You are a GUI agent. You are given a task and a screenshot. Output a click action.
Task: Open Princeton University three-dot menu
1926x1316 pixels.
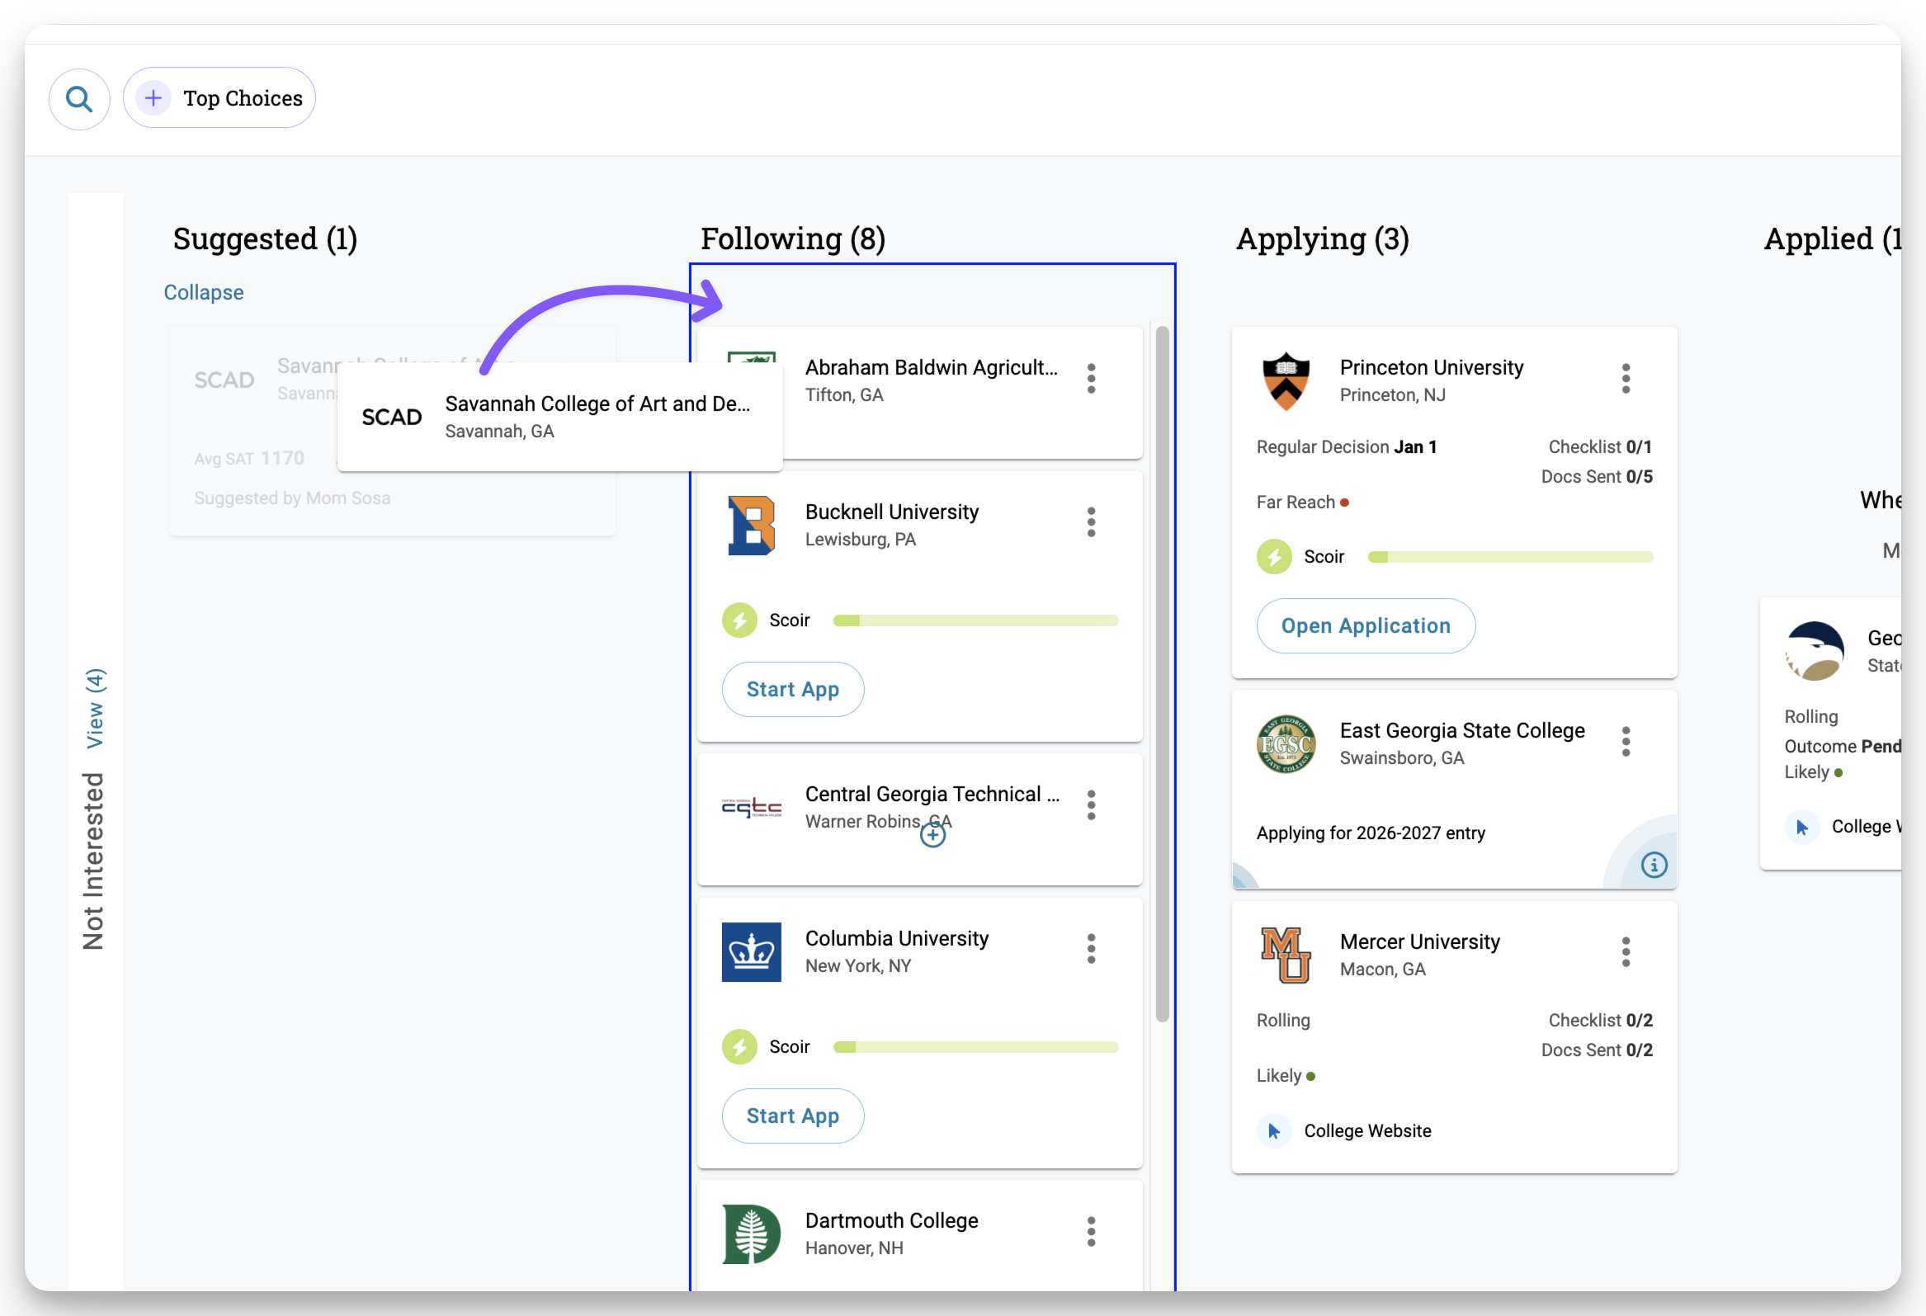click(1626, 378)
